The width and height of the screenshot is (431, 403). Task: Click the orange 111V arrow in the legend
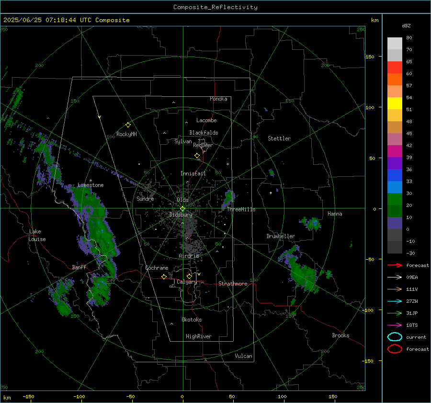coord(395,289)
